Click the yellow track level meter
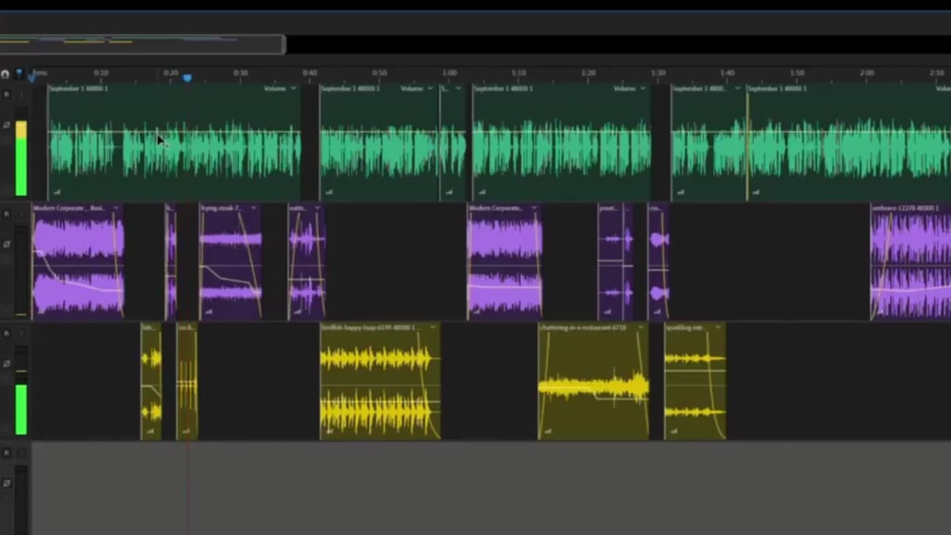 pyautogui.click(x=21, y=391)
